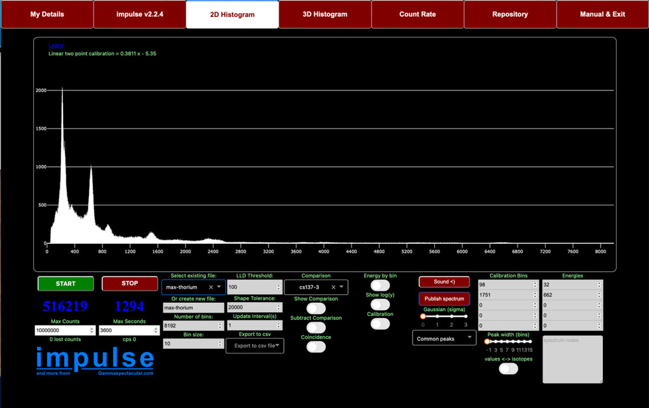Switch on Show Comparison

[x=316, y=308]
